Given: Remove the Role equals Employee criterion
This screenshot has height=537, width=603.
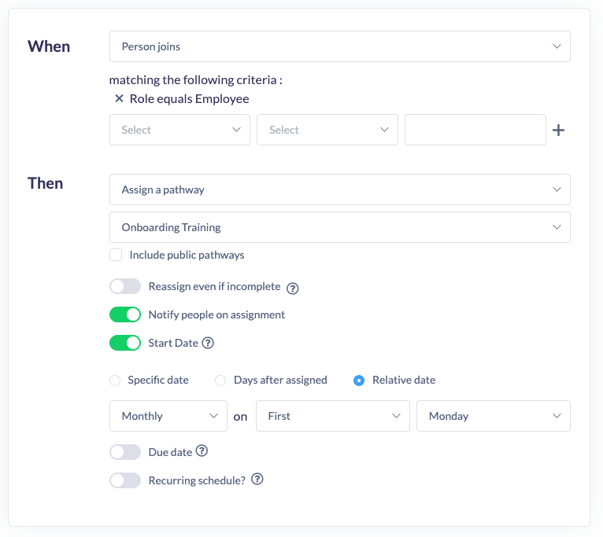Looking at the screenshot, I should 119,99.
